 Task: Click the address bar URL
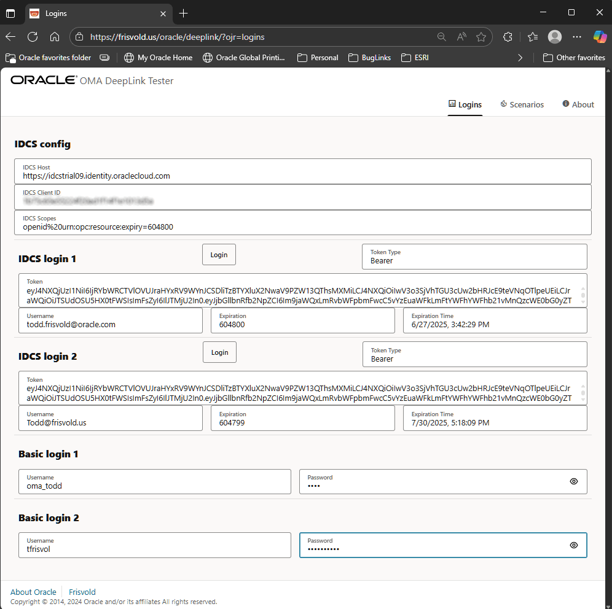177,37
